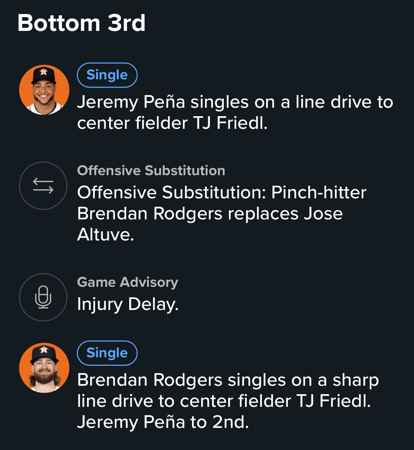
Task: Tap the Astros cap logo on Rodgers' photo
Action: click(x=44, y=350)
